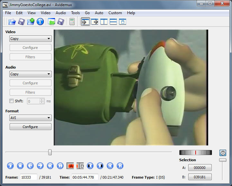The height and width of the screenshot is (186, 232).
Task: Select the input preview mode icon
Action: (x=85, y=22)
